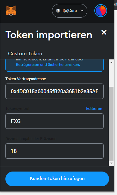117x195 pixels.
Task: Click the scrollbar down arrow
Action: pos(112,163)
